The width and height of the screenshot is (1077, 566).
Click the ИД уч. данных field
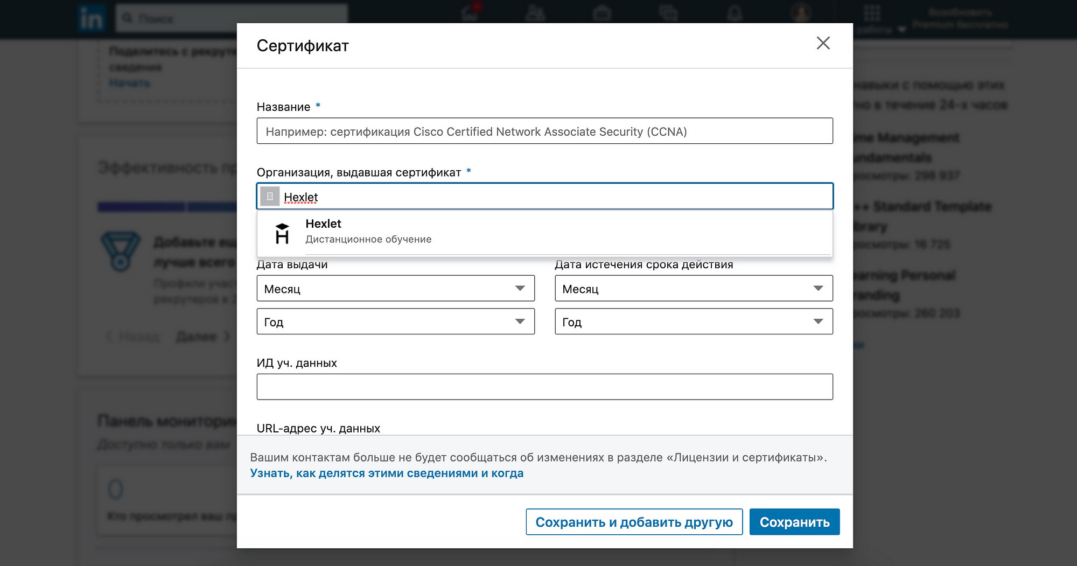pyautogui.click(x=544, y=387)
